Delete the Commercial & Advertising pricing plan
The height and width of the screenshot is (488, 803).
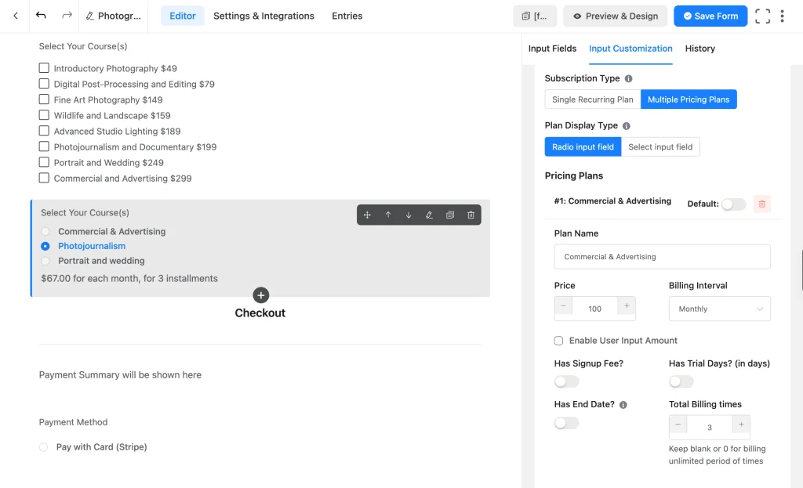tap(762, 204)
